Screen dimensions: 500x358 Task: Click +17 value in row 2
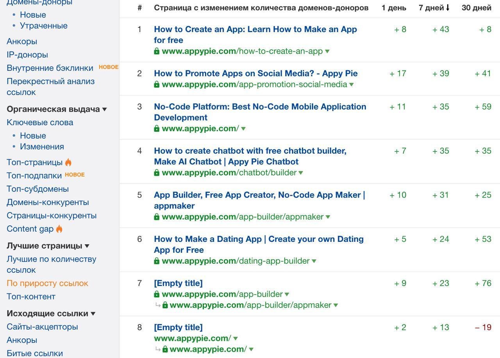tap(398, 73)
